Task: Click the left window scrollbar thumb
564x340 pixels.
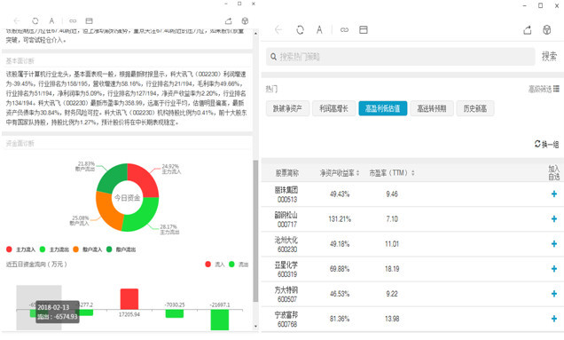Action: point(255,231)
